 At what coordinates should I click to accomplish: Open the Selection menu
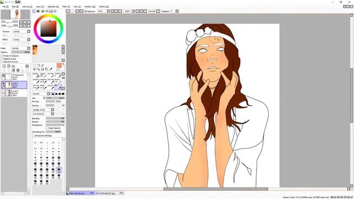pos(53,7)
